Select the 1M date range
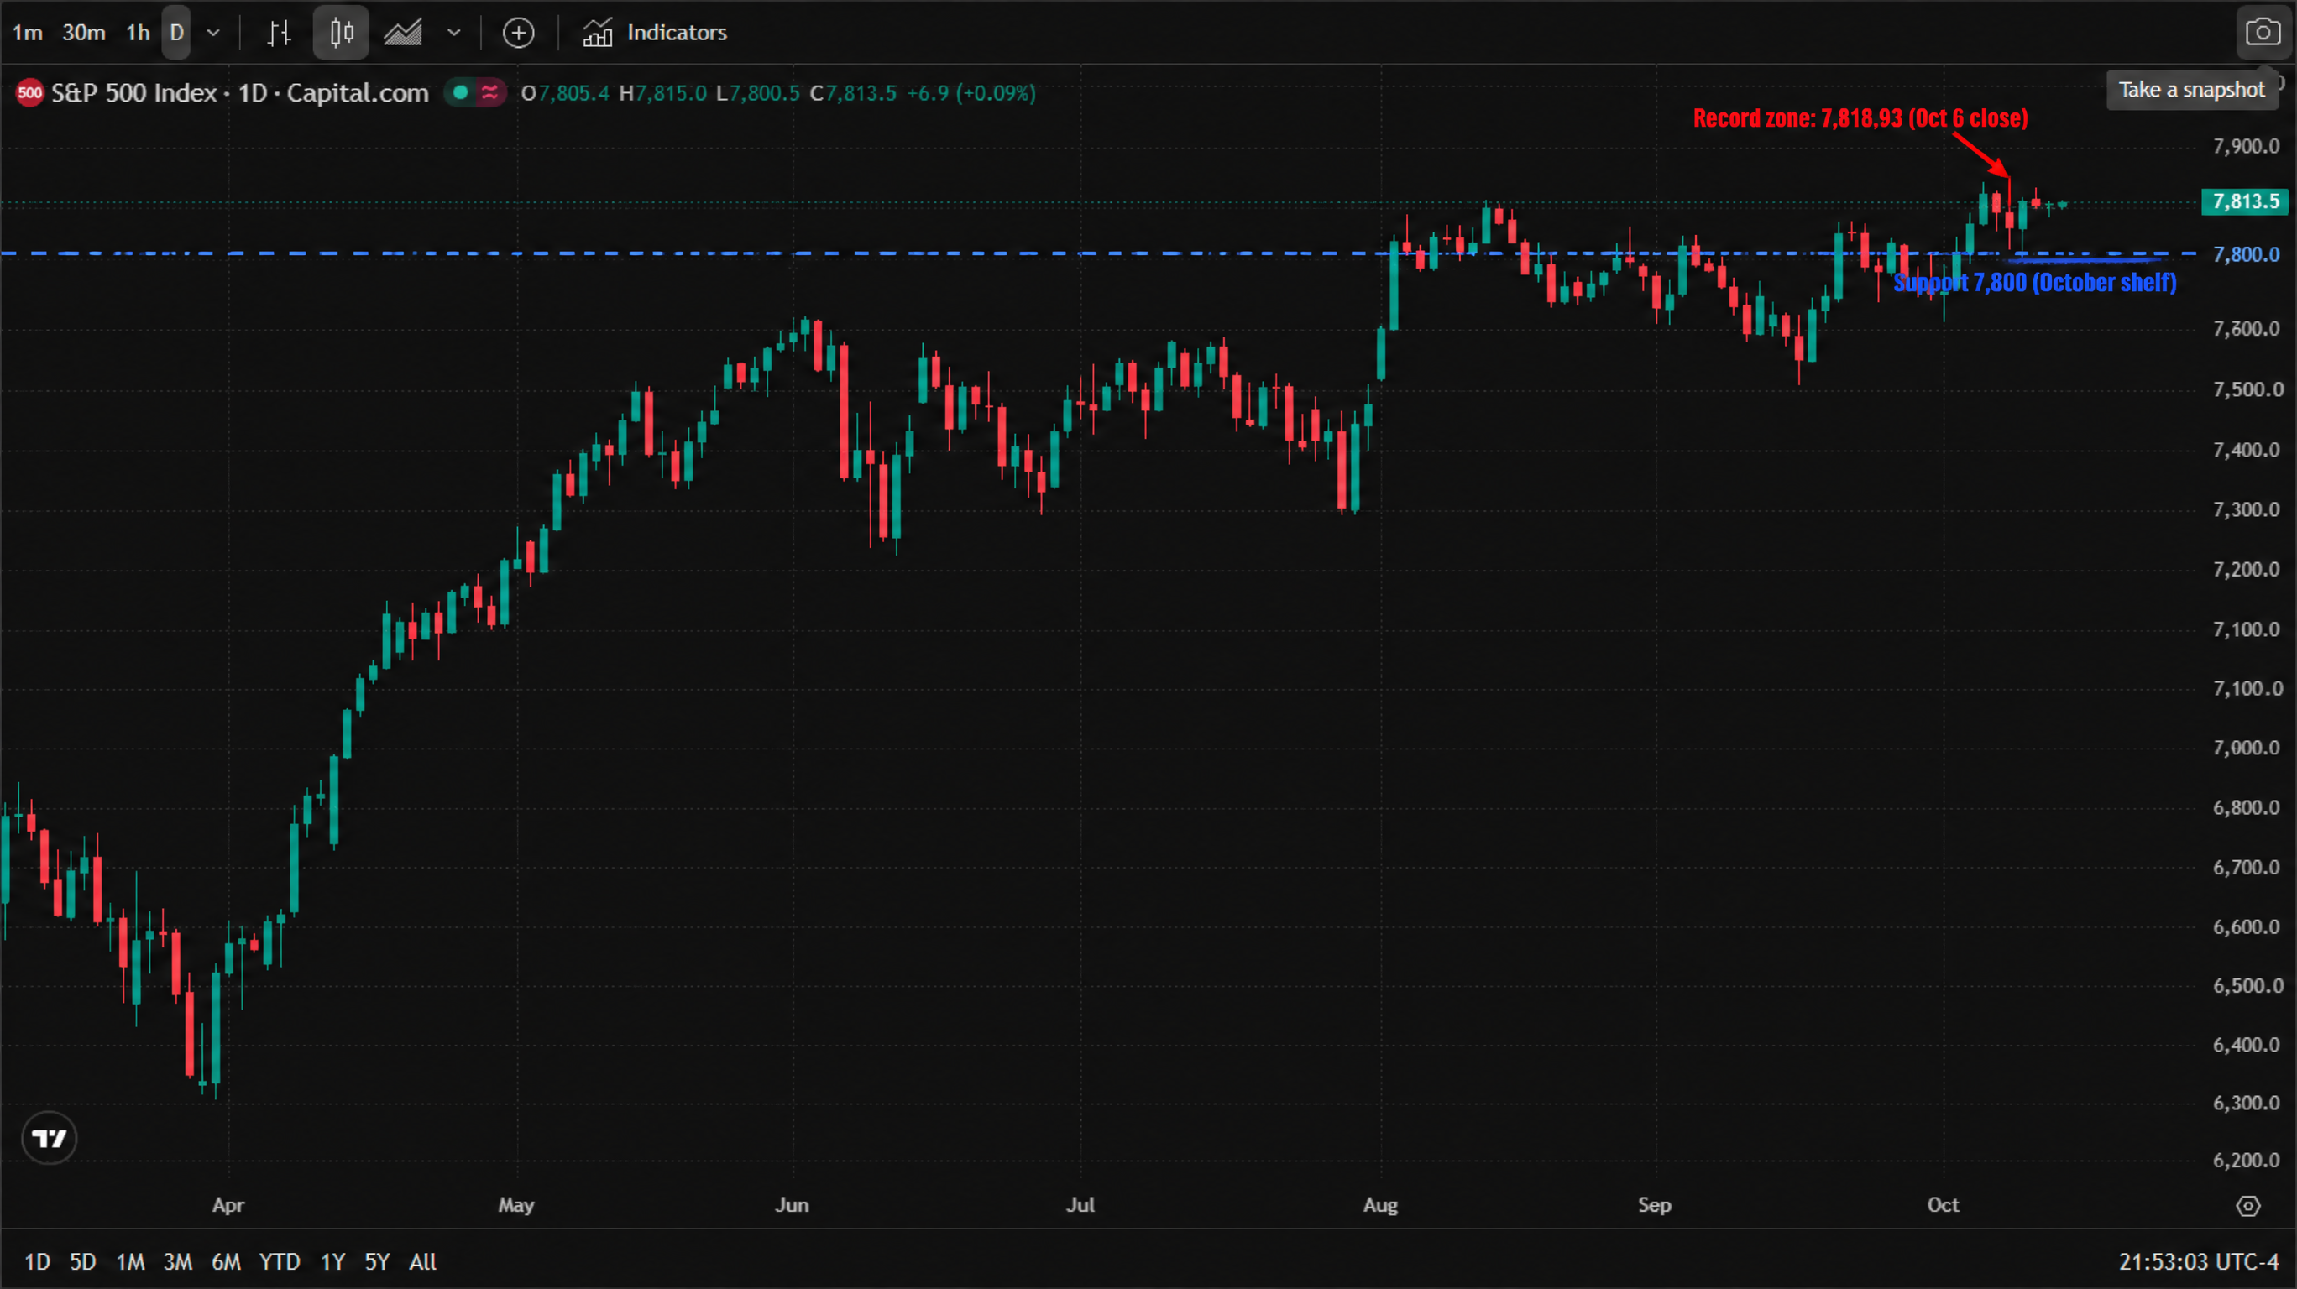Image resolution: width=2297 pixels, height=1289 pixels. tap(130, 1262)
